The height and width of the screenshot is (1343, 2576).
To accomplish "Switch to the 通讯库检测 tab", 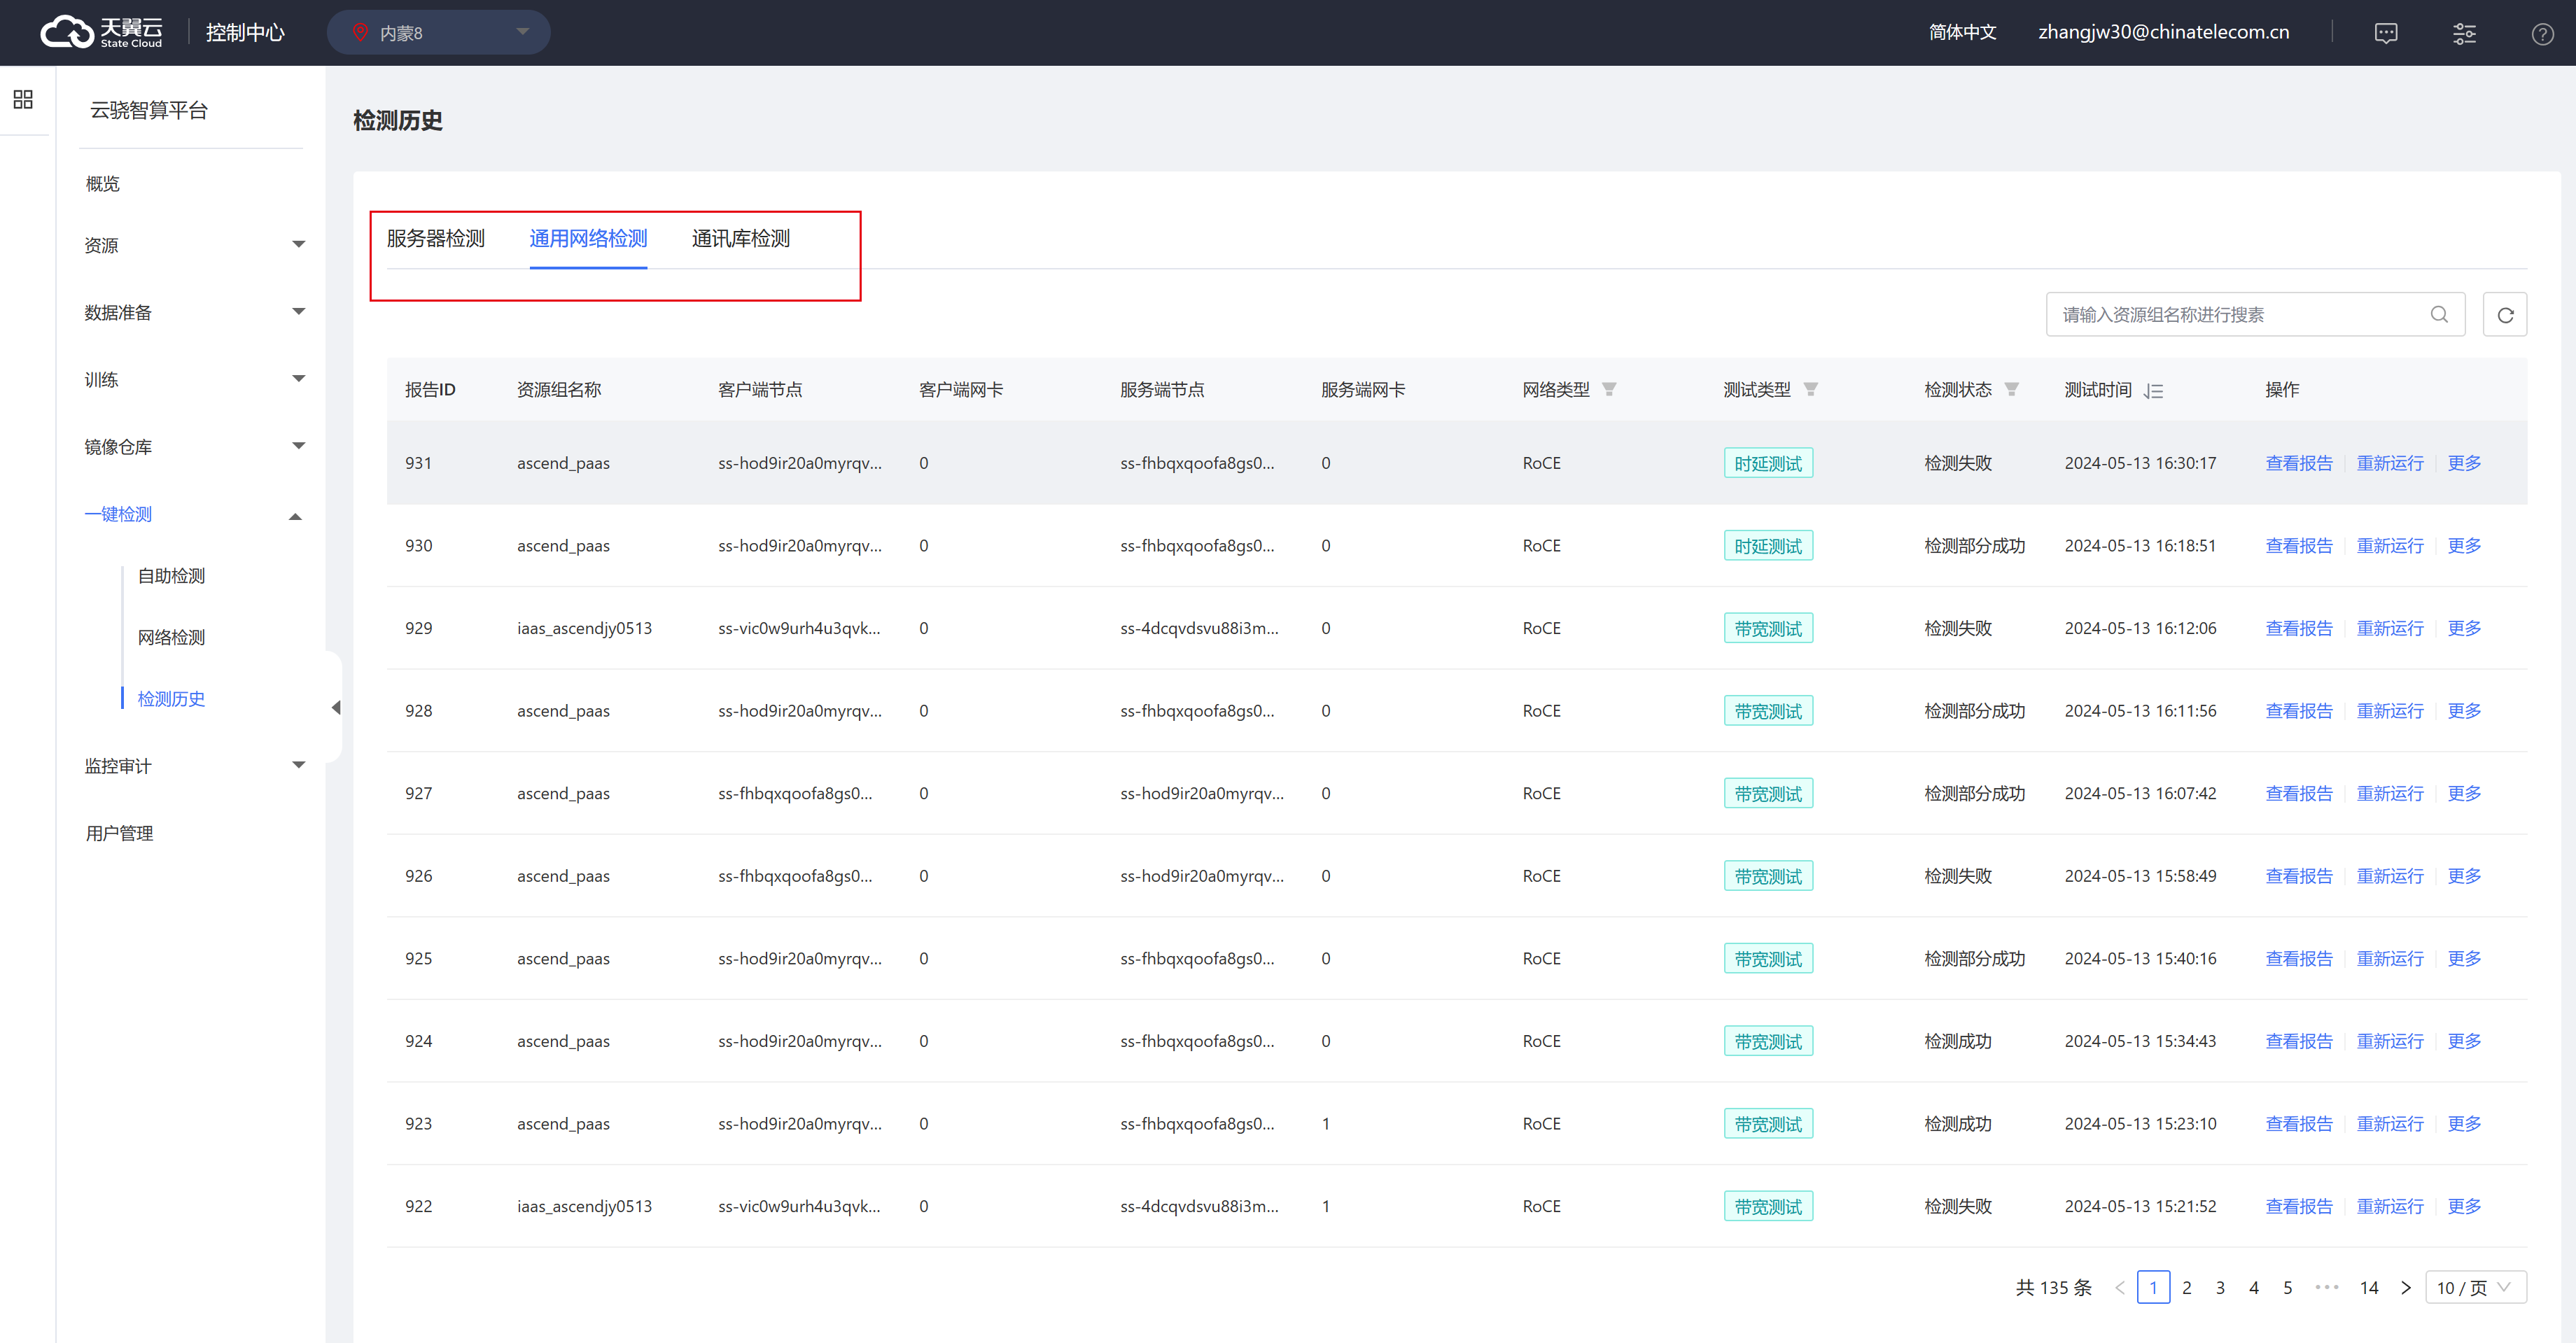I will click(740, 238).
